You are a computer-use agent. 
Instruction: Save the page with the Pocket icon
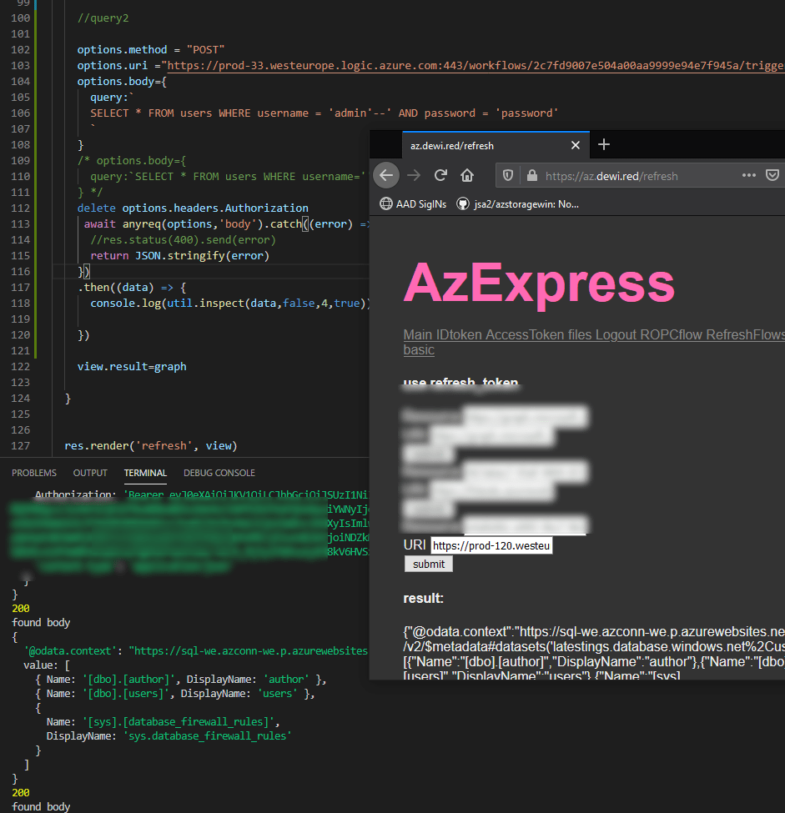point(772,176)
